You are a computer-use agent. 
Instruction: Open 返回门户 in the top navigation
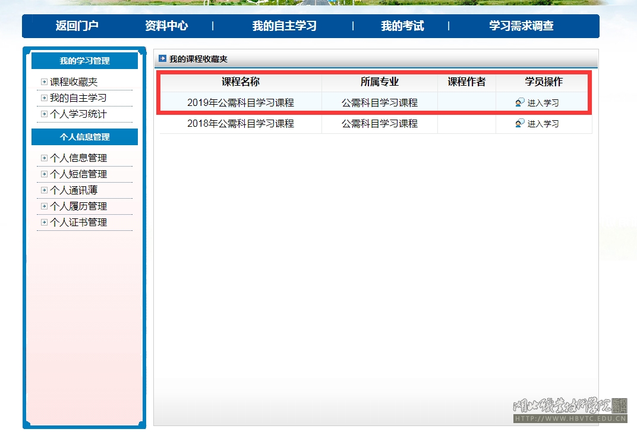coord(77,26)
